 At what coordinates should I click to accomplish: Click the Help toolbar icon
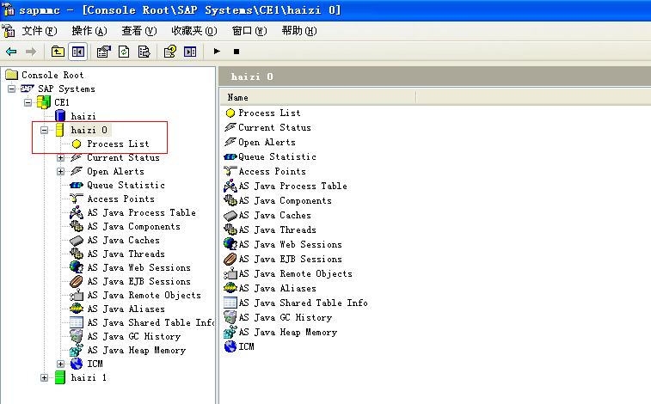click(169, 52)
